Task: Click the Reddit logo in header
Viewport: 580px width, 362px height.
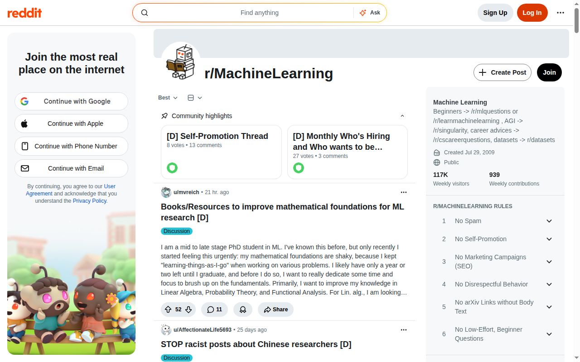Action: [24, 13]
